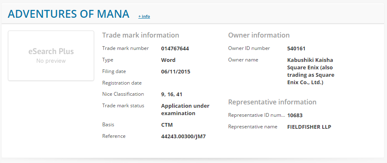
Task: Select reference 44243.00300/JM7
Action: pos(183,137)
